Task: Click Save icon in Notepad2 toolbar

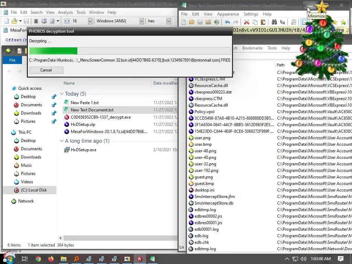Action: pyautogui.click(x=200, y=22)
